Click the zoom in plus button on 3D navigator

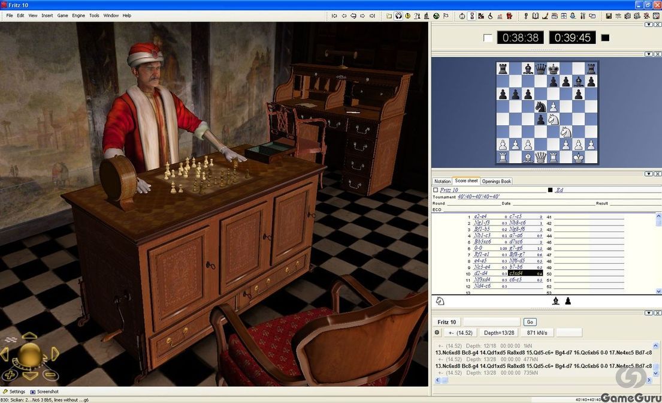click(10, 375)
